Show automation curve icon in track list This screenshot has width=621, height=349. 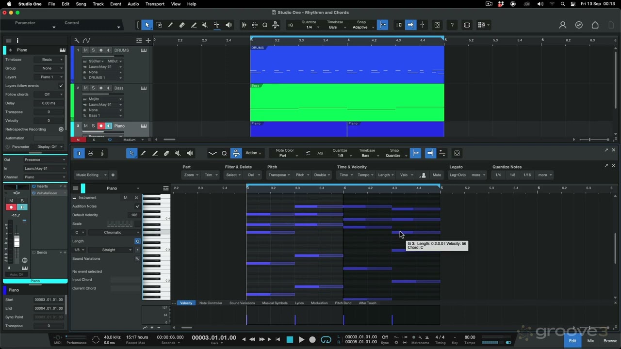86,41
